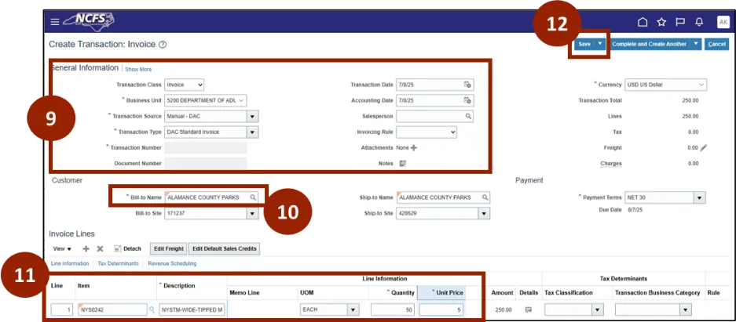Click the Salesperson input field
Viewport: 736px width, 322px height.
(x=434, y=116)
